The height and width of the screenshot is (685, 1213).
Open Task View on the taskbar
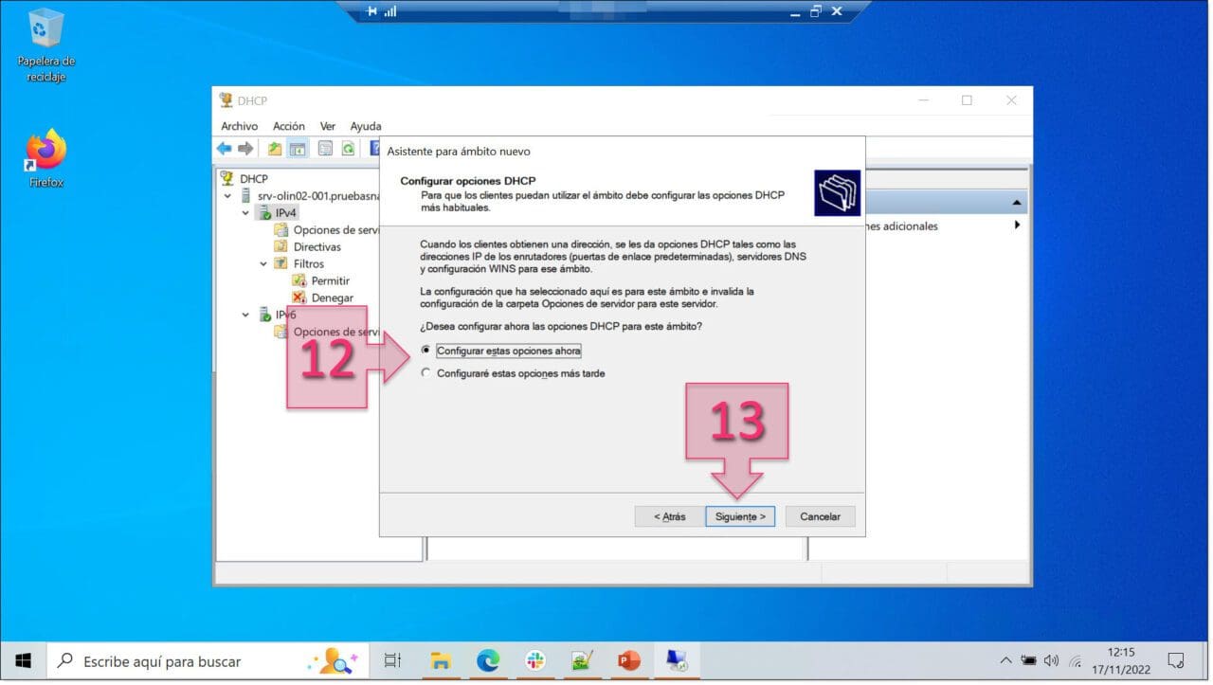click(x=392, y=661)
